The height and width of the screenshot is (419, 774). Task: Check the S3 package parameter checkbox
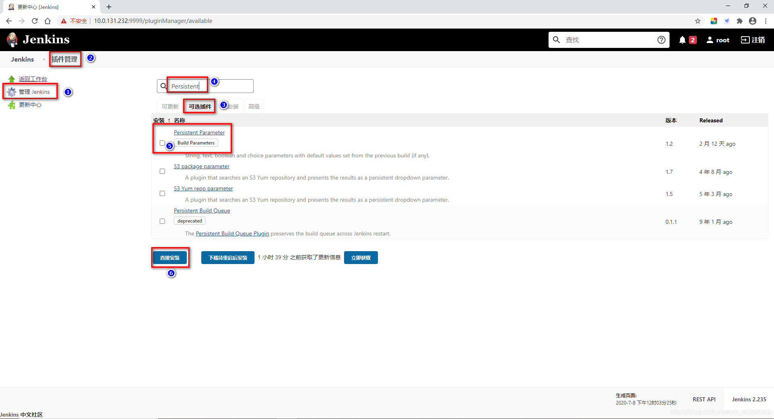click(x=162, y=171)
